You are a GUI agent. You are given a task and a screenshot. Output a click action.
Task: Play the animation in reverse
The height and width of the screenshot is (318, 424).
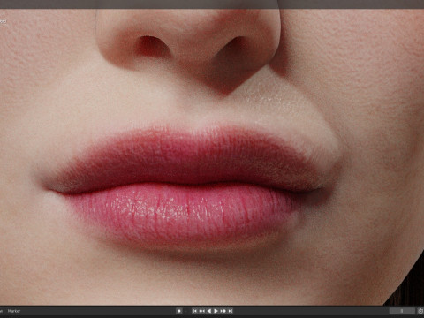(208, 311)
